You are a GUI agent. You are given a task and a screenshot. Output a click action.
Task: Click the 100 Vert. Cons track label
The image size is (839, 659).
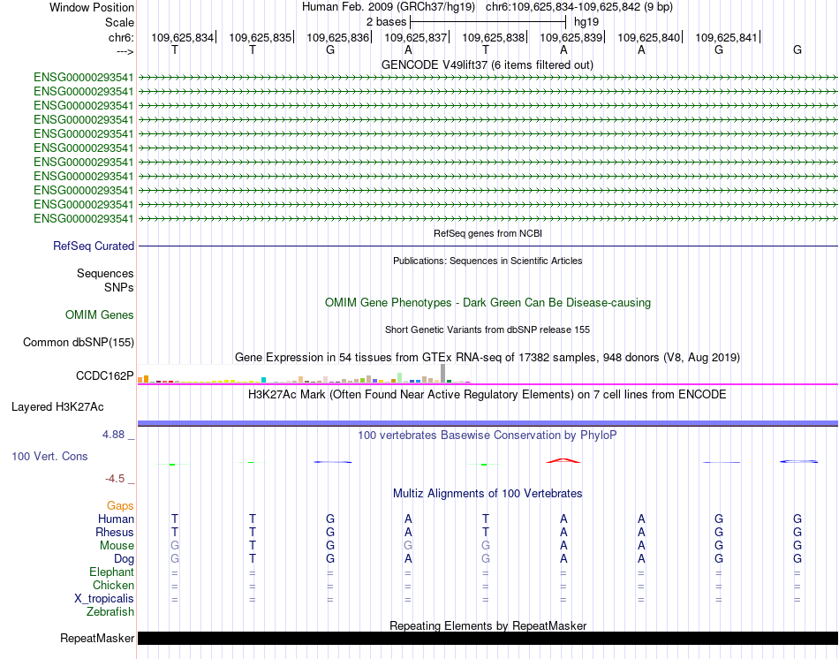[49, 456]
